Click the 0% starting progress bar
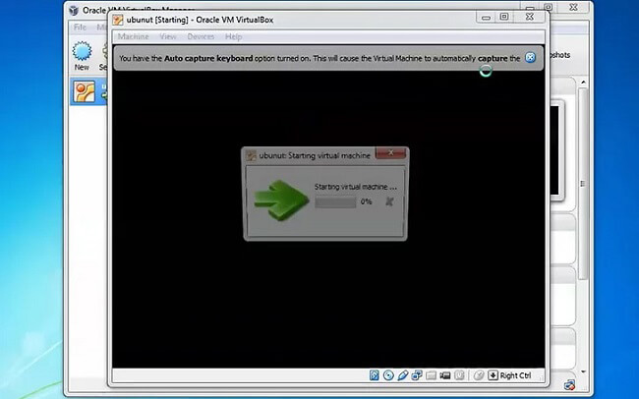 [335, 201]
